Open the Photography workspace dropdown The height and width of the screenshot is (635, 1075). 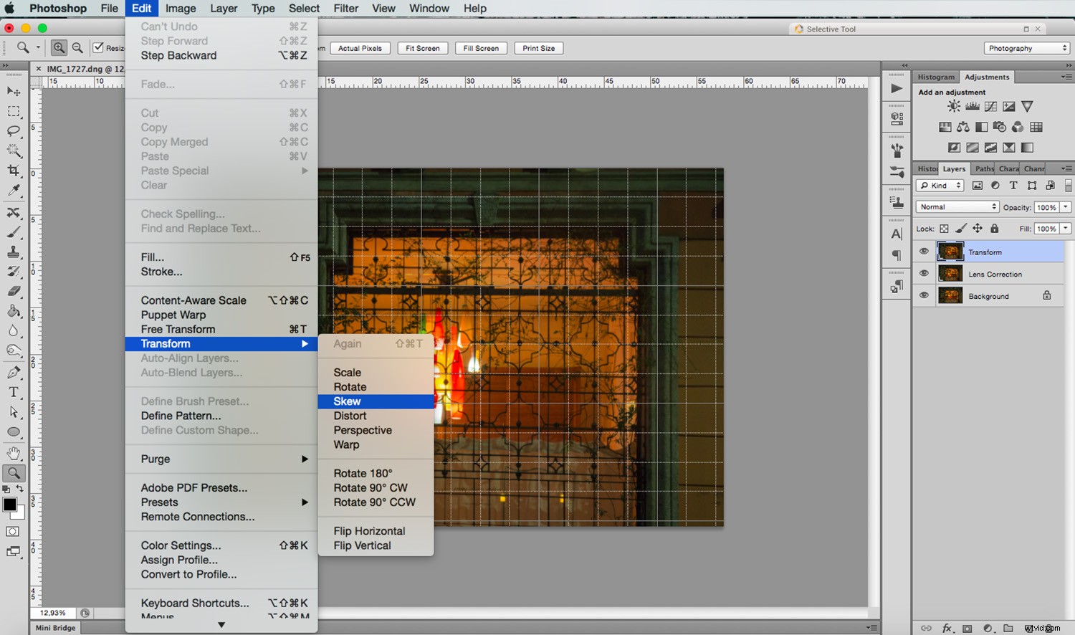coord(1026,48)
